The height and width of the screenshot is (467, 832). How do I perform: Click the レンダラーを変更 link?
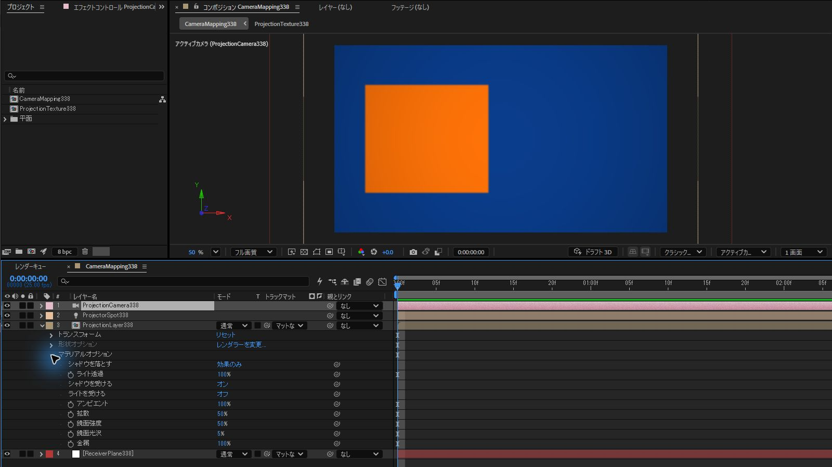(241, 345)
